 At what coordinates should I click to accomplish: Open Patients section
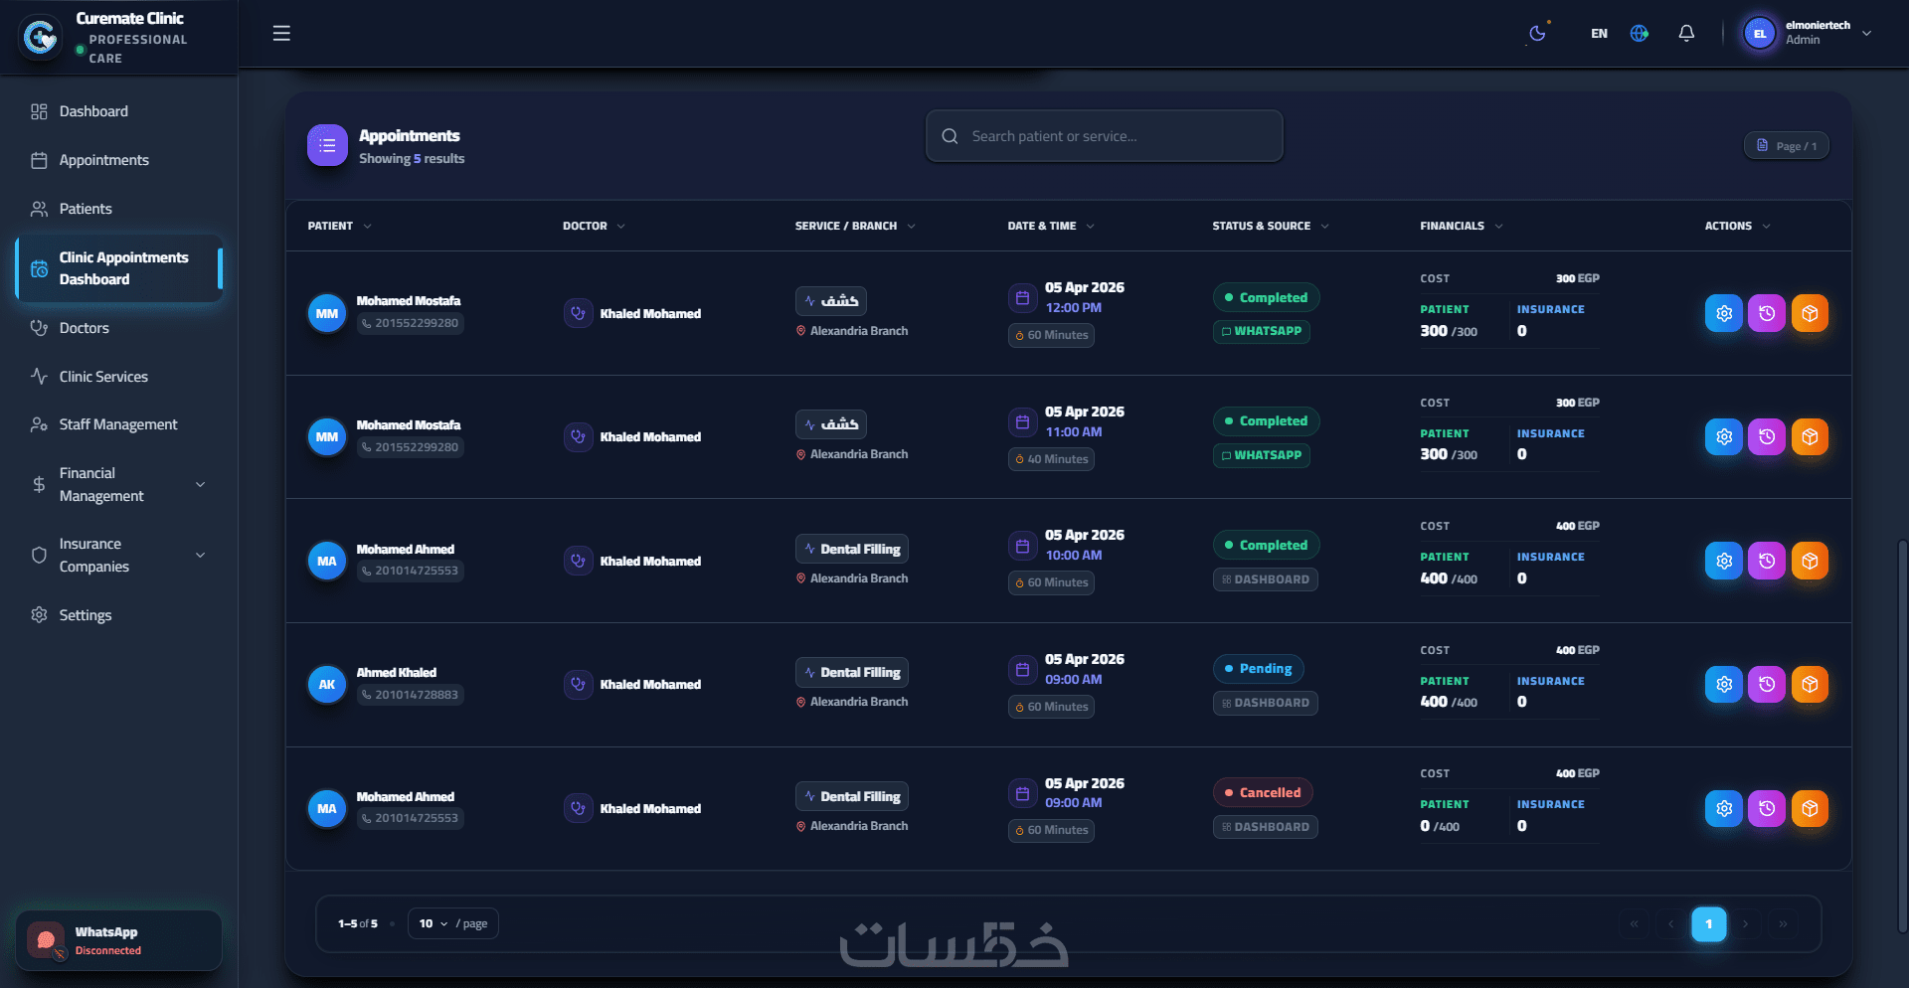tap(118, 209)
